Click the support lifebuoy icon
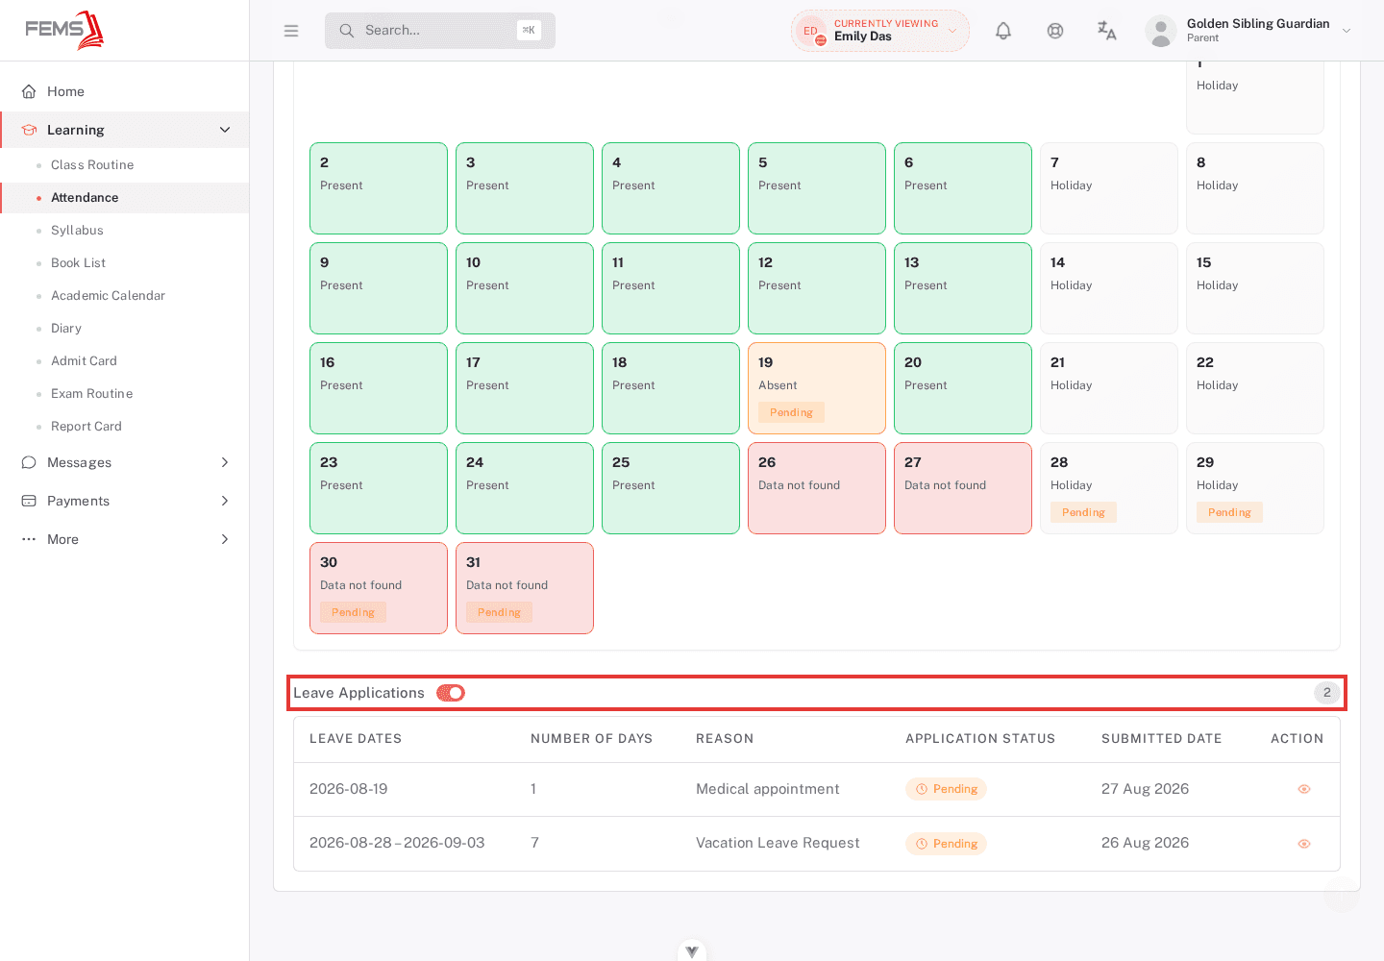Image resolution: width=1384 pixels, height=961 pixels. click(x=1055, y=31)
